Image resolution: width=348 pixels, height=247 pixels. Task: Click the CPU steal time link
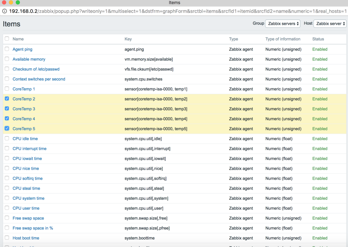coord(26,189)
